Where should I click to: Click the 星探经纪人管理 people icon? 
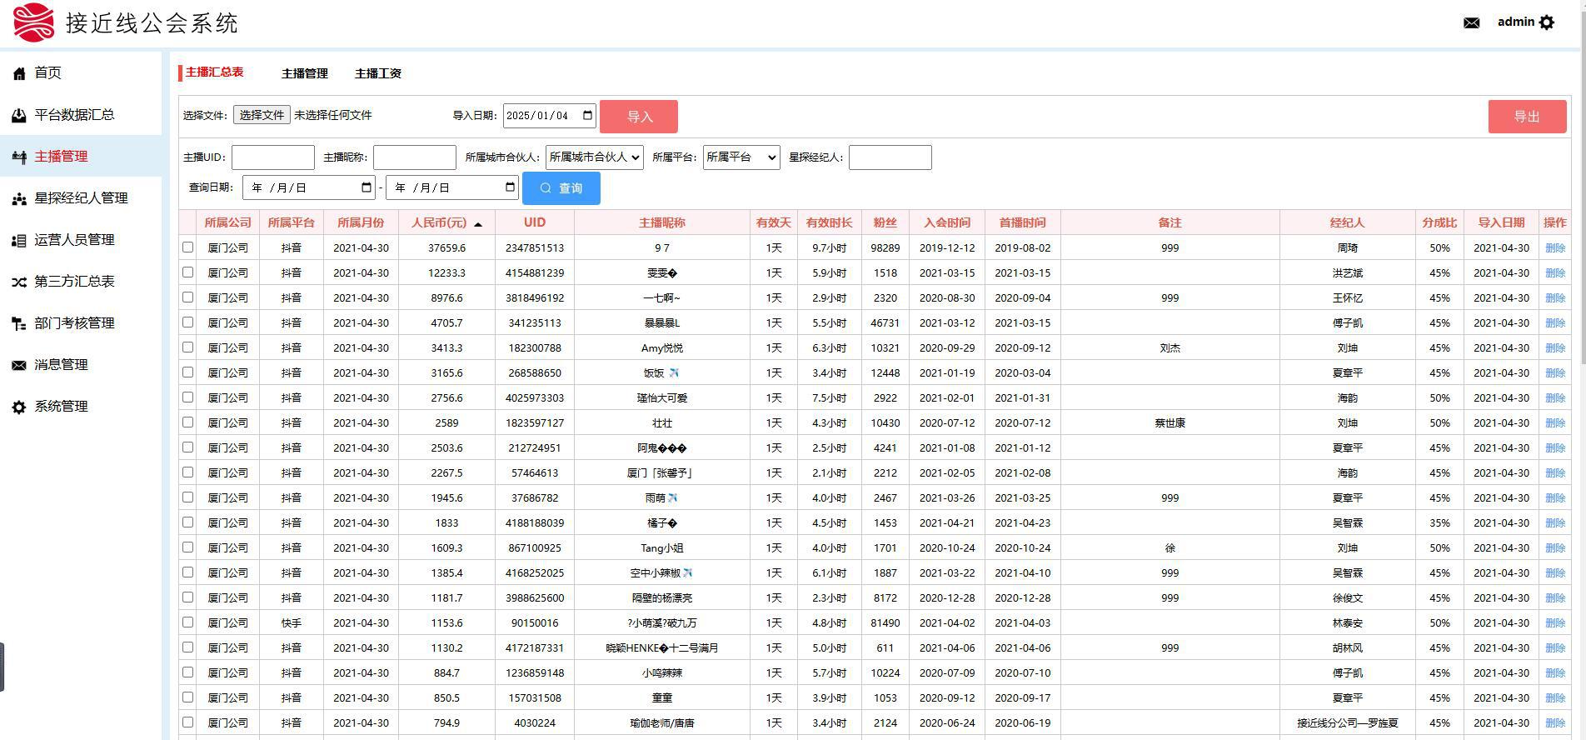coord(19,198)
